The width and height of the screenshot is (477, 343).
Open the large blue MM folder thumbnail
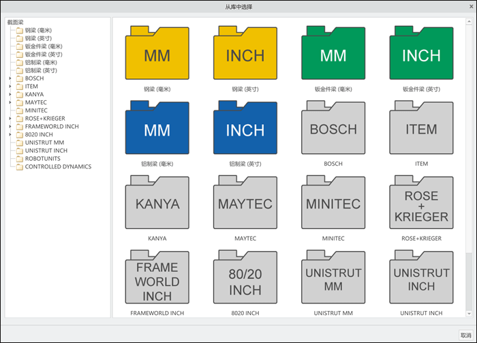157,128
